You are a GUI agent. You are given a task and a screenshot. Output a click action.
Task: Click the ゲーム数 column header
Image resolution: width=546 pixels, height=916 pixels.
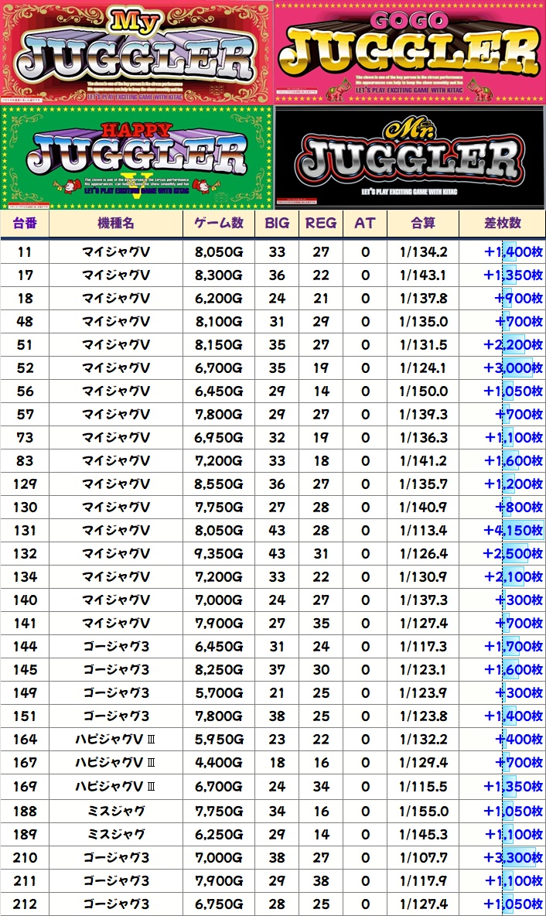coord(219,223)
